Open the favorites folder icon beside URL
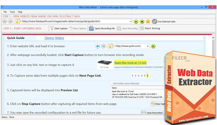The image size is (217, 125). coord(17,22)
